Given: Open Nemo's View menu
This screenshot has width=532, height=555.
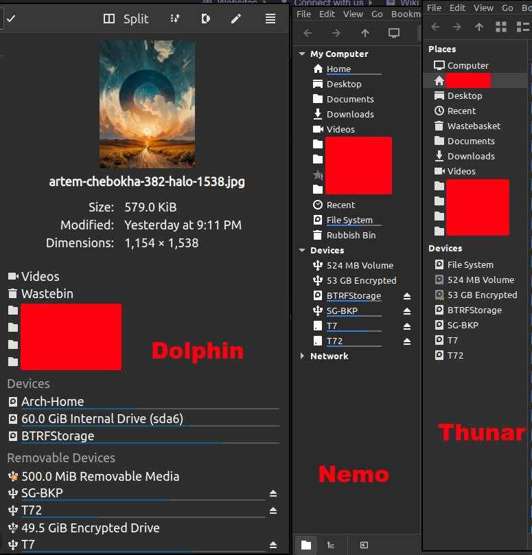Looking at the screenshot, I should (353, 14).
